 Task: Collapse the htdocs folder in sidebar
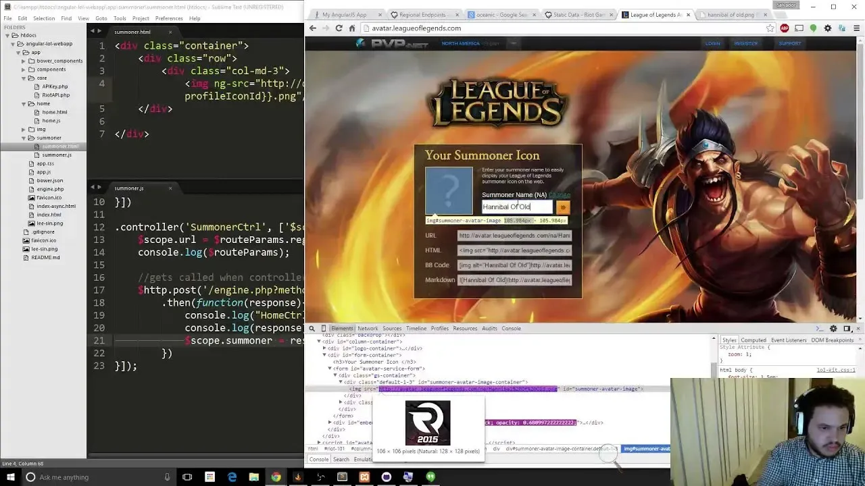click(x=7, y=36)
